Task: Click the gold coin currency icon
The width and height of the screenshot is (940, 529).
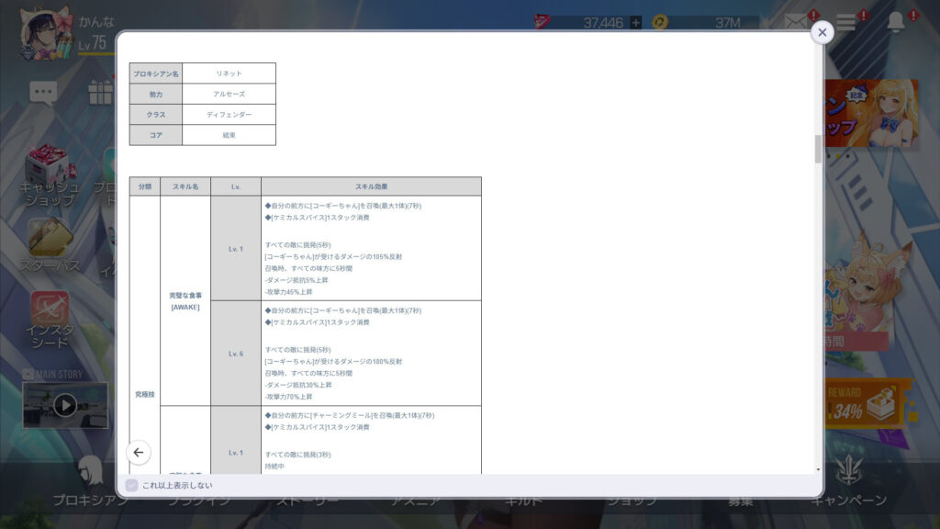Action: pos(660,22)
